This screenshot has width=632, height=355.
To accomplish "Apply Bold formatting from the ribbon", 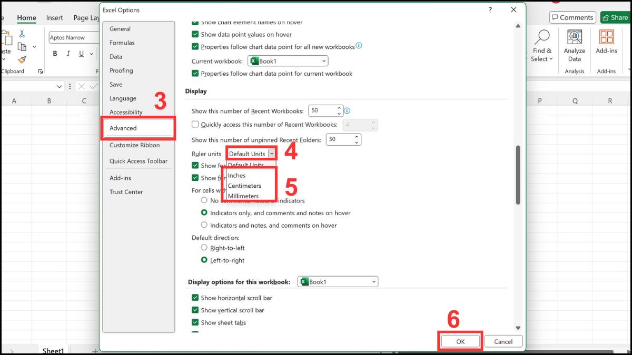I will point(55,53).
